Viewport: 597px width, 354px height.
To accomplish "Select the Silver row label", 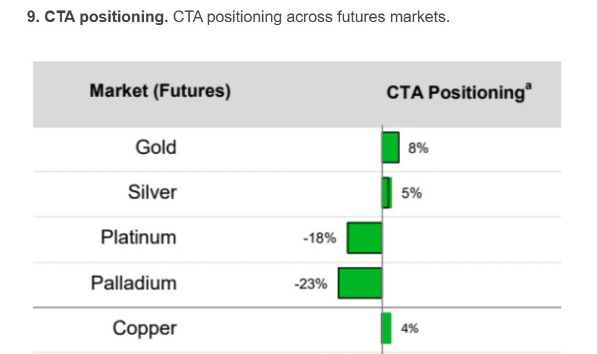I will click(152, 192).
